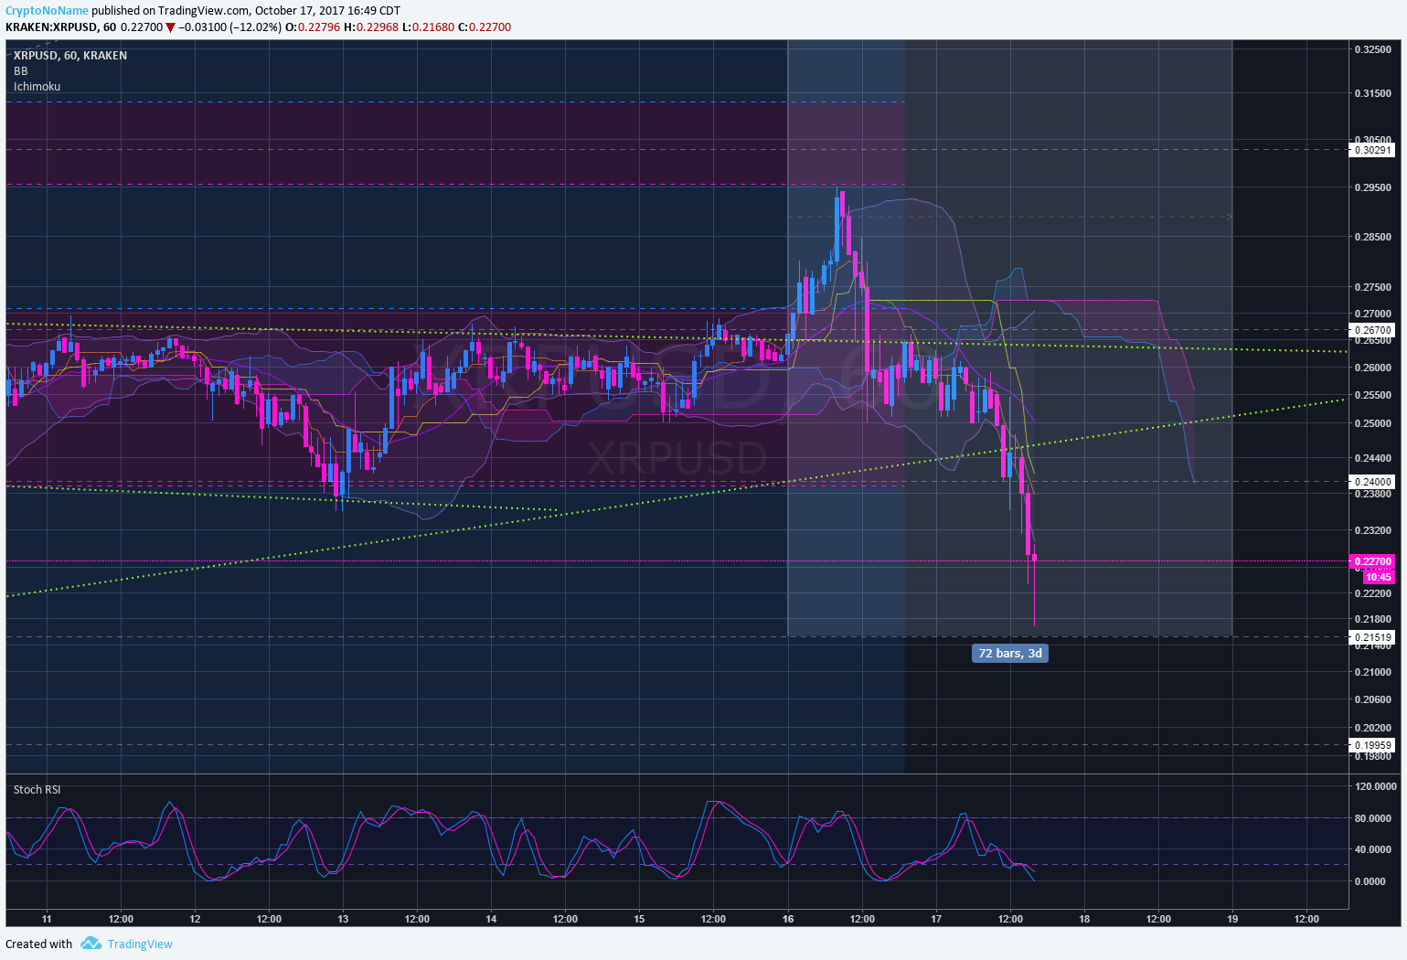The width and height of the screenshot is (1407, 960).
Task: Select the close value C:0.22700
Action: pyautogui.click(x=485, y=27)
